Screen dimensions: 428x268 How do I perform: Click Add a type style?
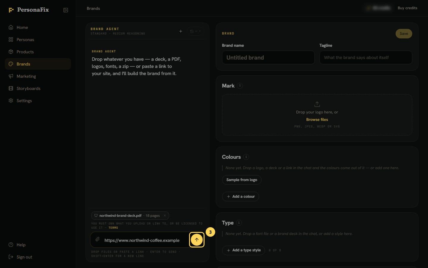click(x=243, y=250)
